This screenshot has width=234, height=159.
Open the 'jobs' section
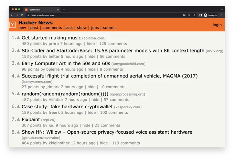95,28
